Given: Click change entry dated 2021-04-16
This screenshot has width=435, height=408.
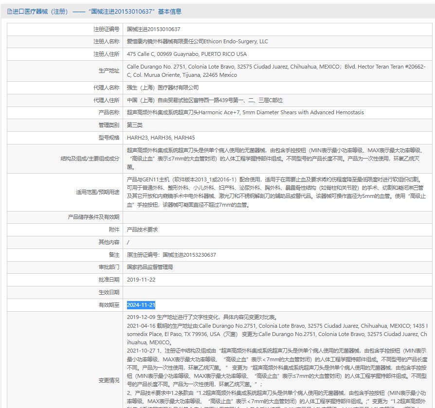Looking at the screenshot, I should click(277, 334).
